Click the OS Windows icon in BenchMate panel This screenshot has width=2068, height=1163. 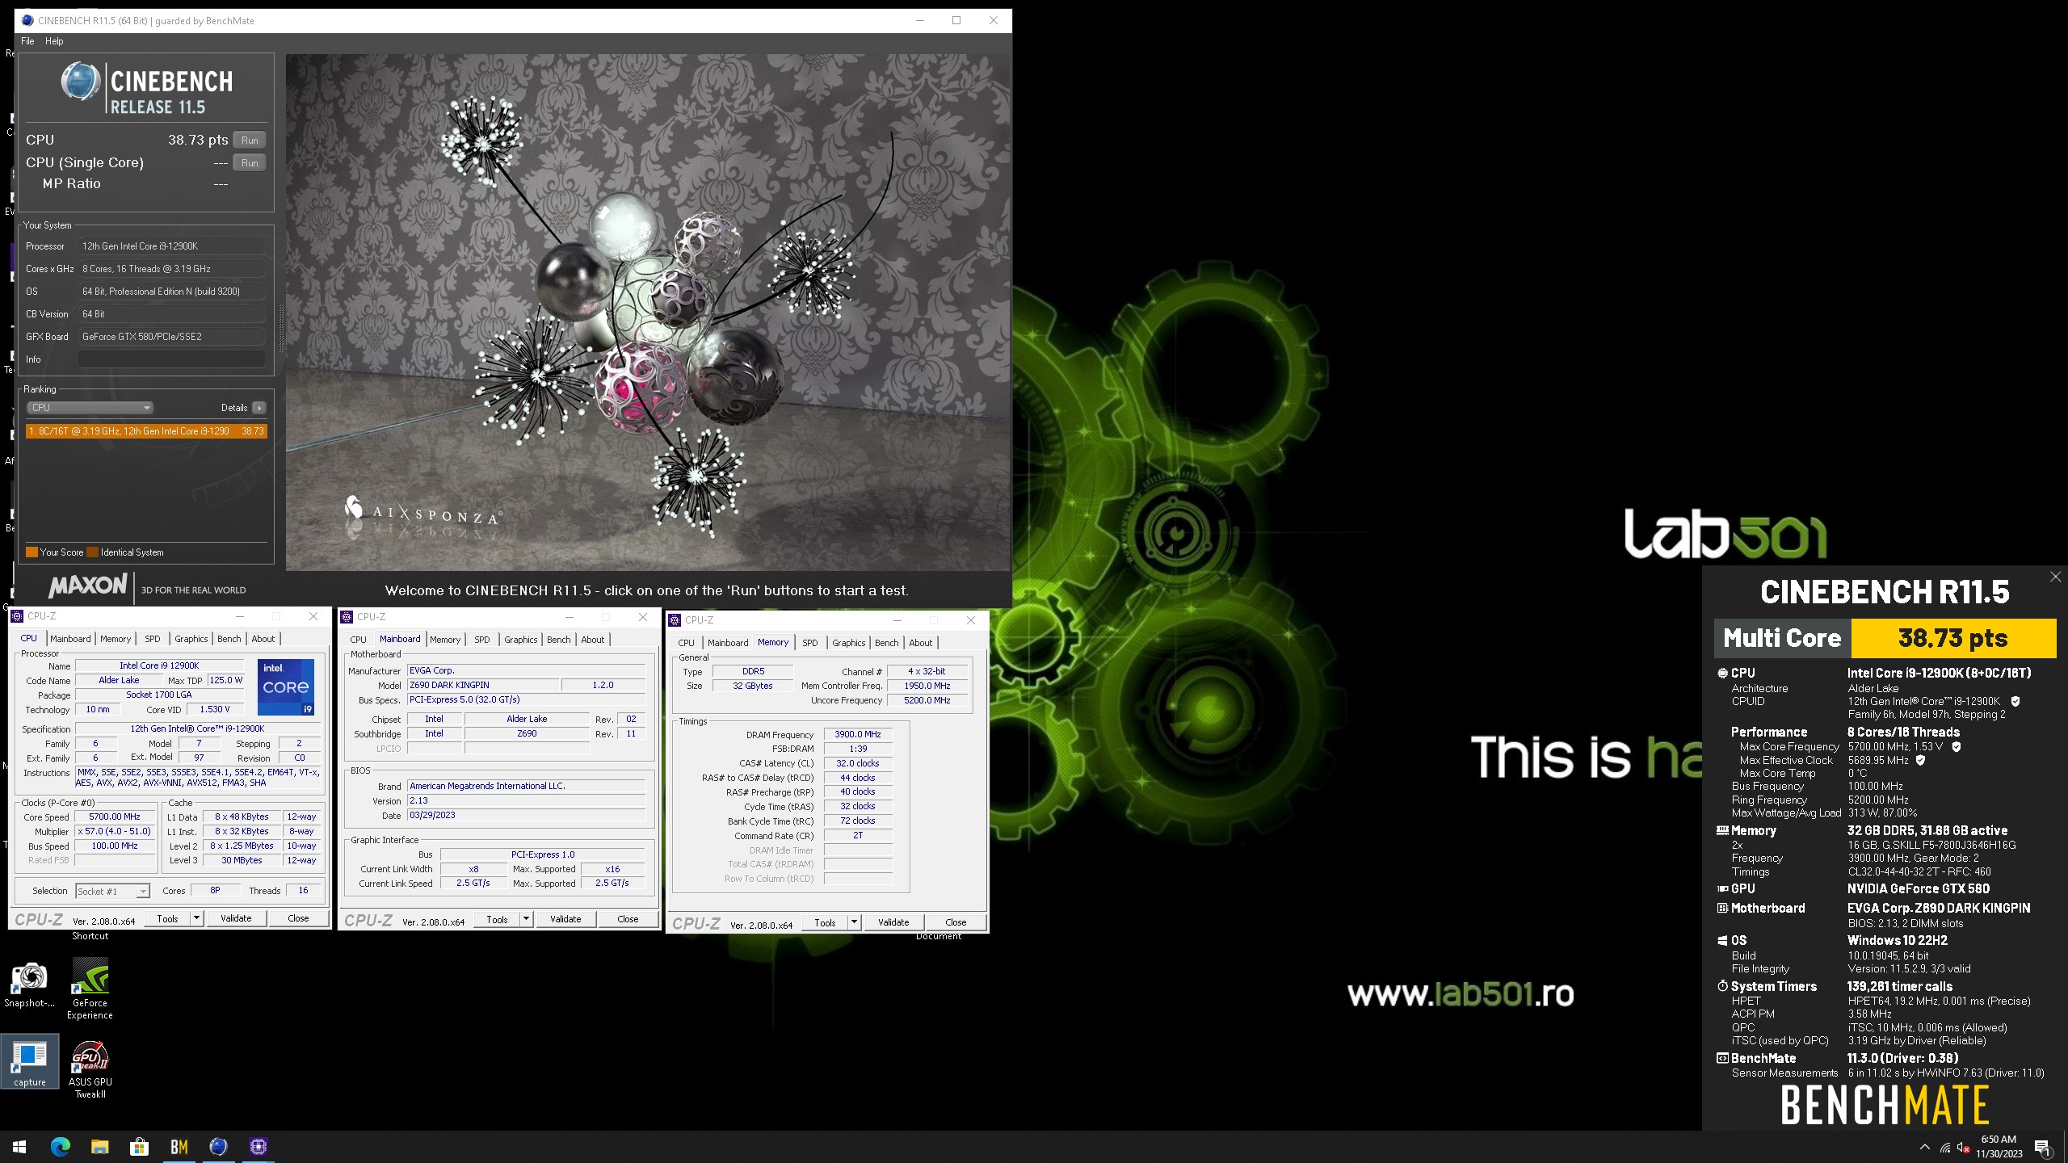pyautogui.click(x=1722, y=940)
